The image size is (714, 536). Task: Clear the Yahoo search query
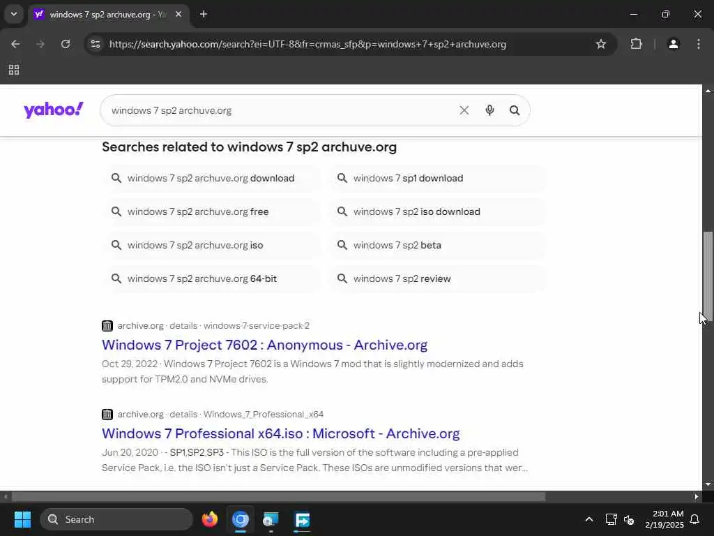464,110
